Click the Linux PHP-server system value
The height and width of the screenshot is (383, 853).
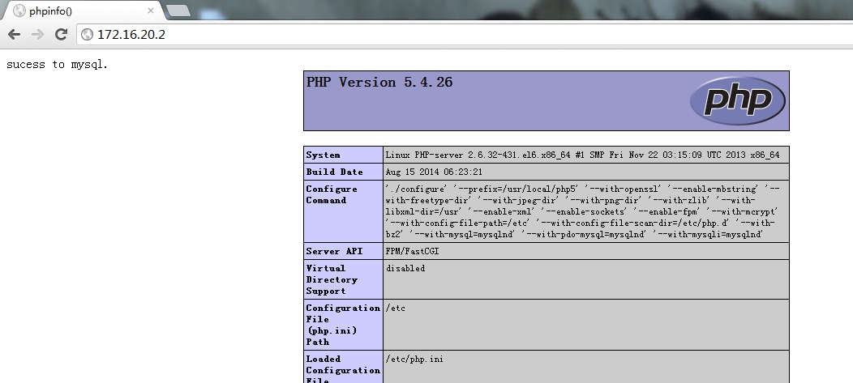click(x=583, y=155)
